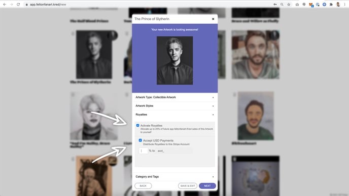Open the blue circular extension icon
The image size is (349, 196).
324,5
